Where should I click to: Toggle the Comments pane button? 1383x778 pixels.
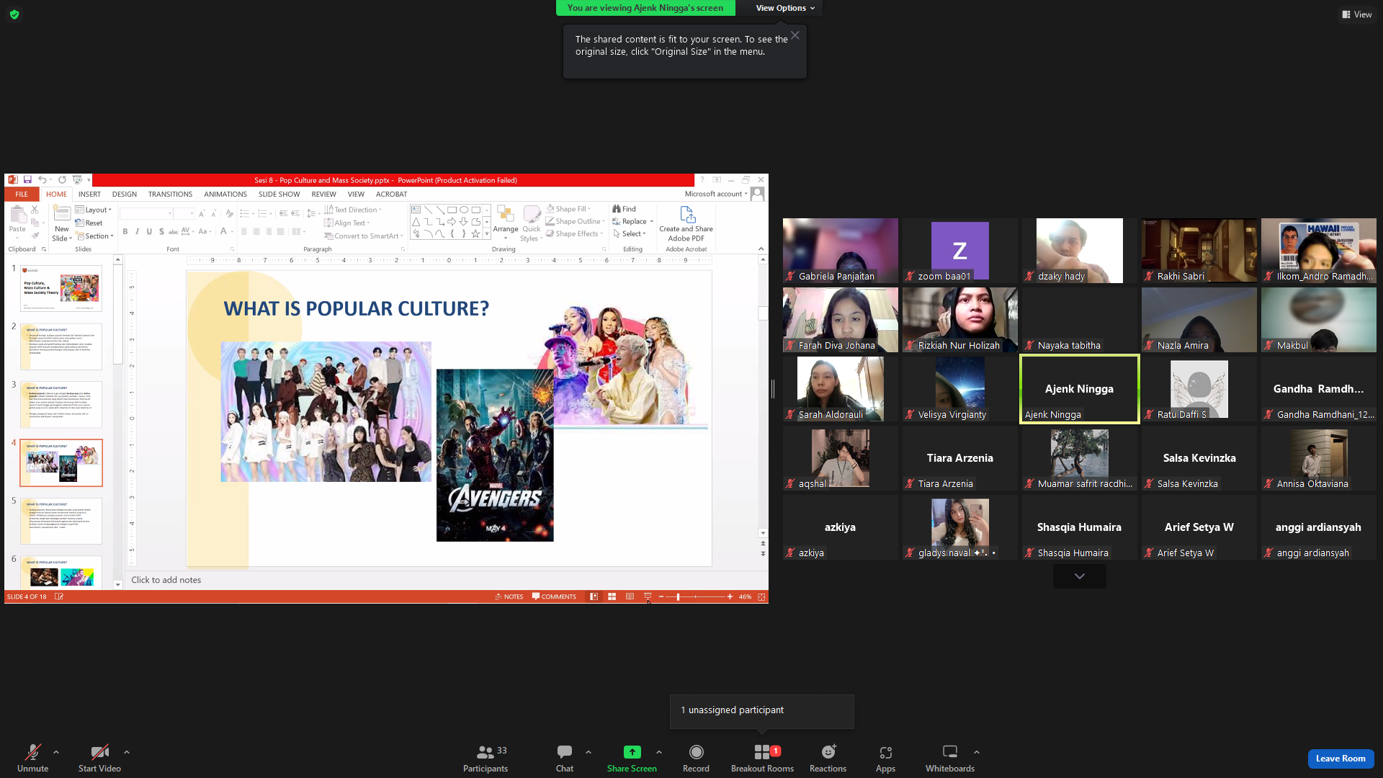coord(554,596)
